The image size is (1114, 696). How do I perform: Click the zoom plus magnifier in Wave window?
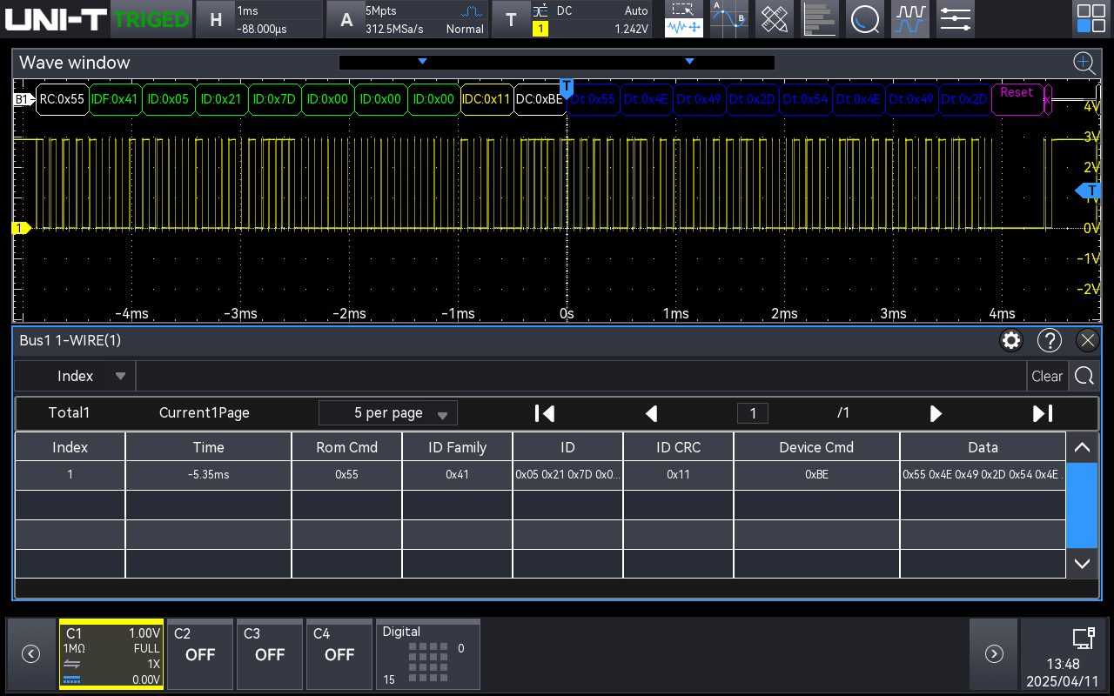point(1084,62)
